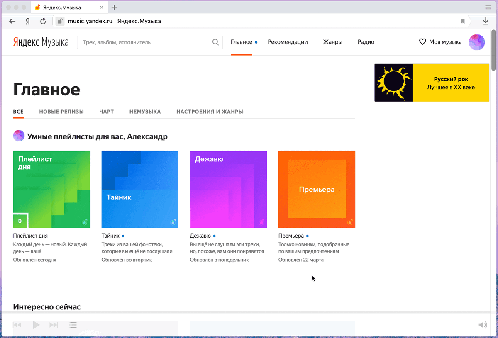
Task: Click the 'Обновлён во вторник' text
Action: click(127, 260)
